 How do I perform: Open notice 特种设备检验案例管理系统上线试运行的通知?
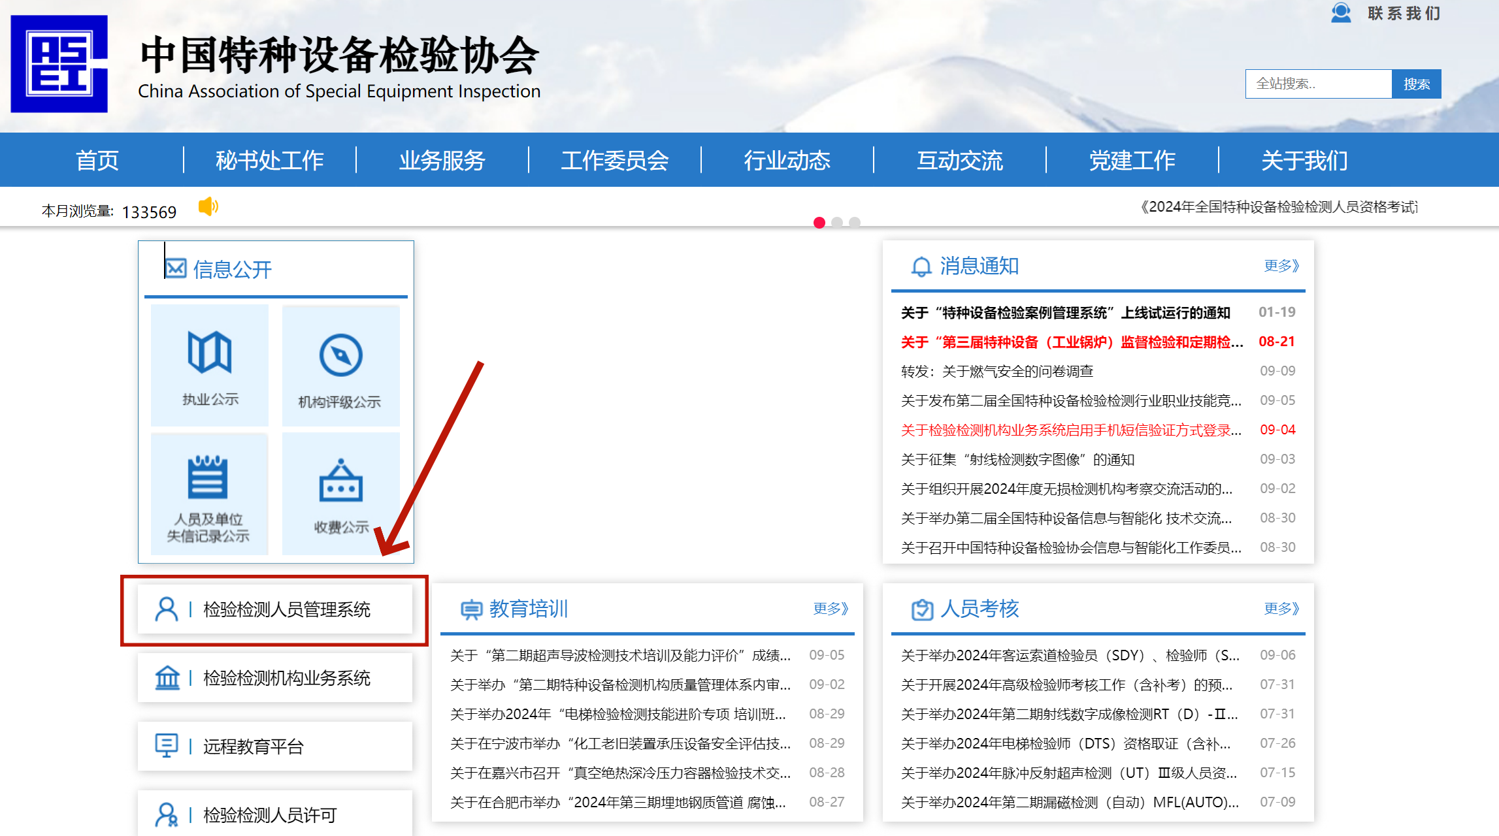[1066, 313]
